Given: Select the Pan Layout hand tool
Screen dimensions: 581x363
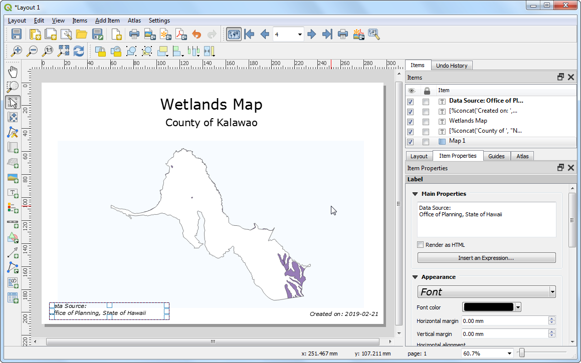Looking at the screenshot, I should [13, 72].
